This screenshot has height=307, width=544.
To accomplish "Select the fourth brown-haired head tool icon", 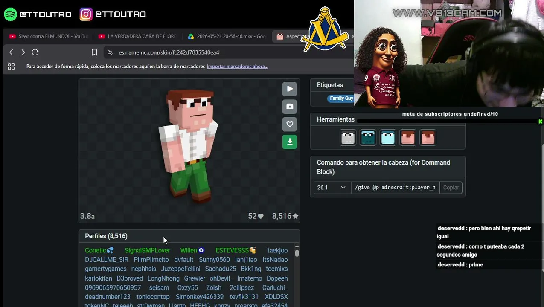I will click(x=408, y=138).
